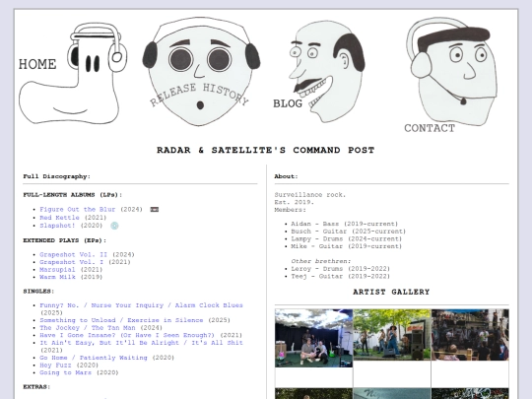
Task: Open Release History round face icon
Action: [201, 71]
